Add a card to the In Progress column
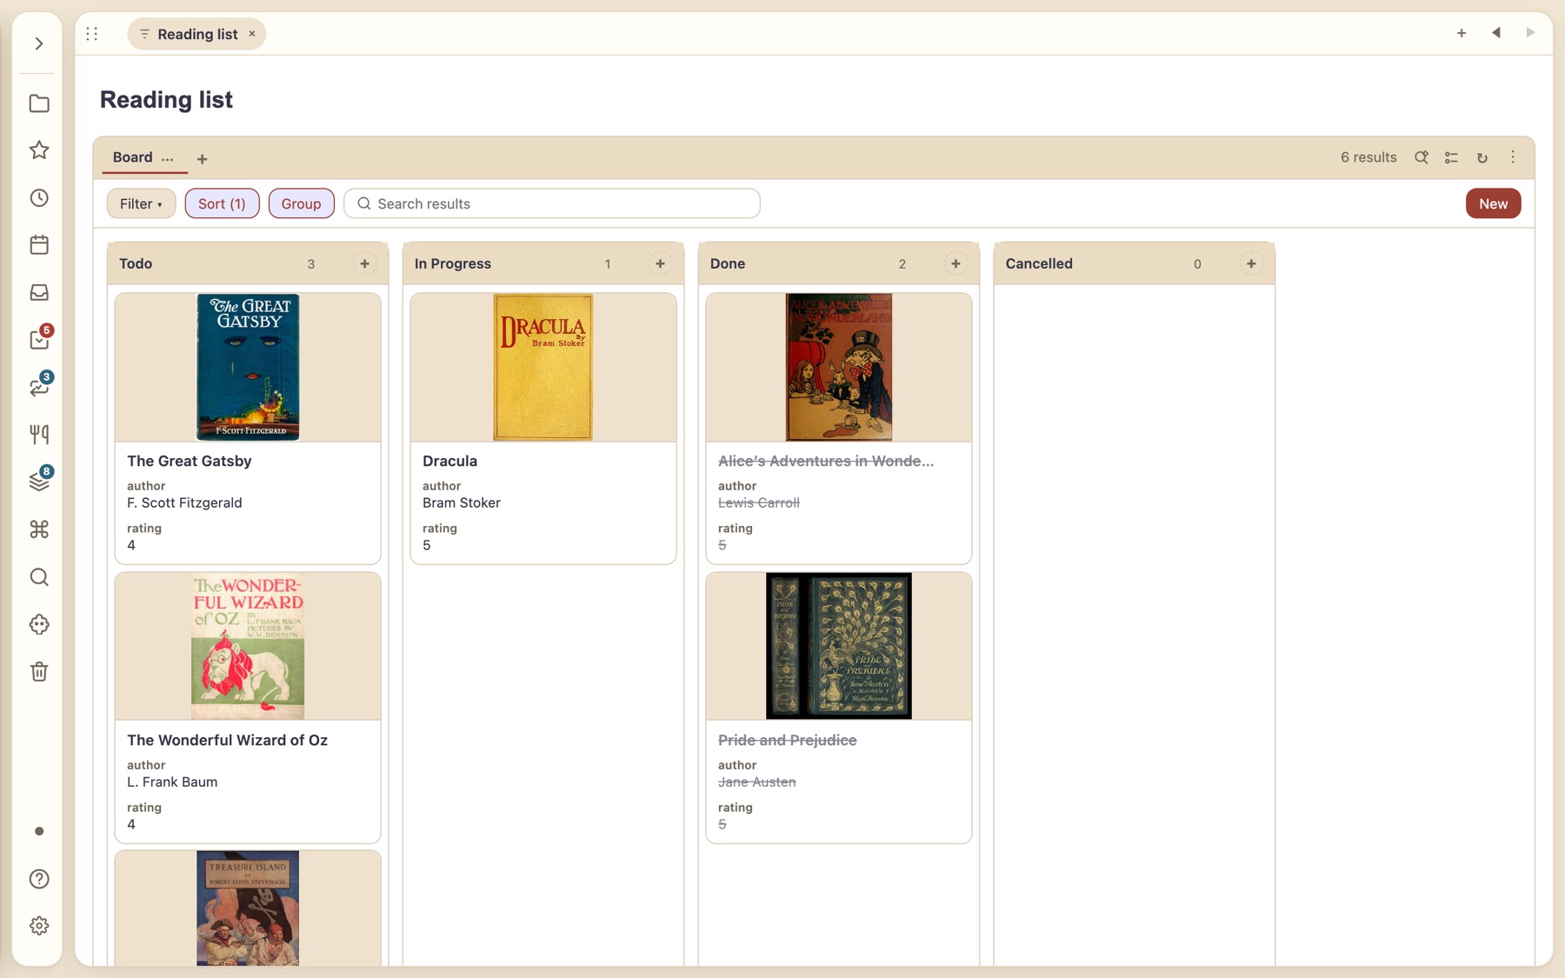Screen dimensions: 1565x978 (x=660, y=263)
